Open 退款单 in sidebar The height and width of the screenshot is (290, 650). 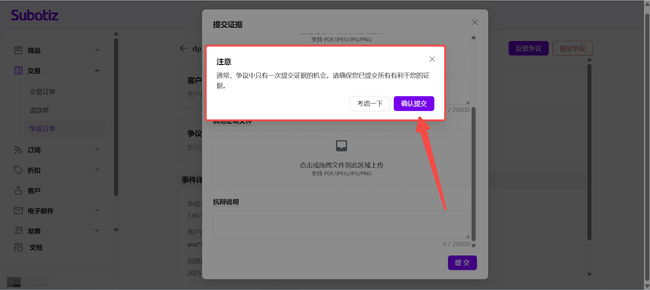(39, 110)
